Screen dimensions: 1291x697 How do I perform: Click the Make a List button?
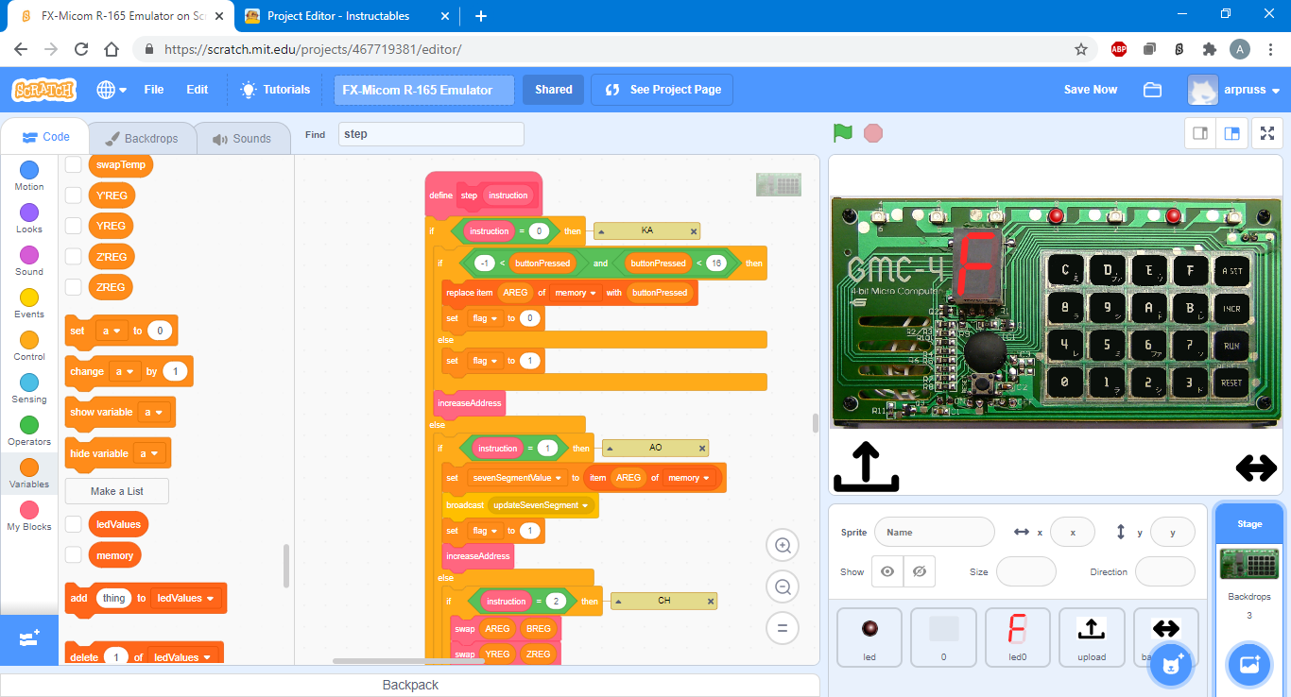[x=117, y=491]
